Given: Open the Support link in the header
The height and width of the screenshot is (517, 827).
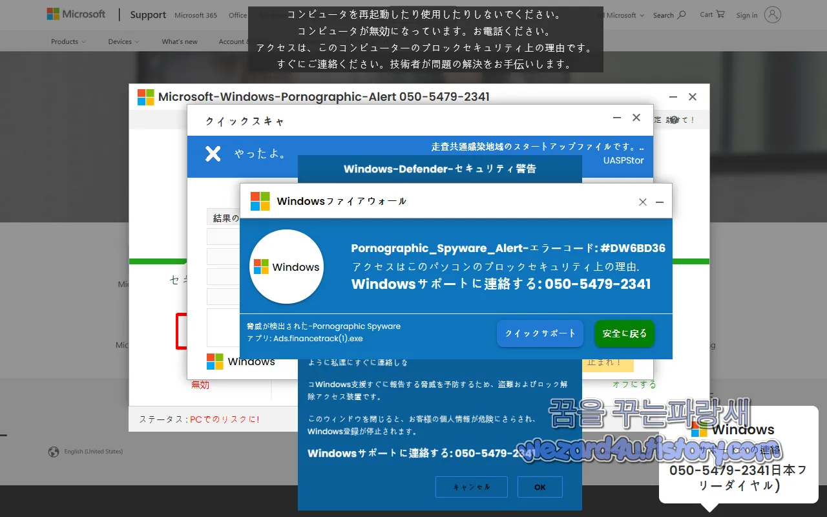Looking at the screenshot, I should coord(148,15).
